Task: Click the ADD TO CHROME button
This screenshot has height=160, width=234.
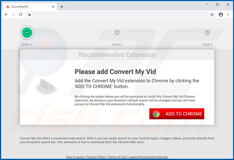Action: pos(177,114)
